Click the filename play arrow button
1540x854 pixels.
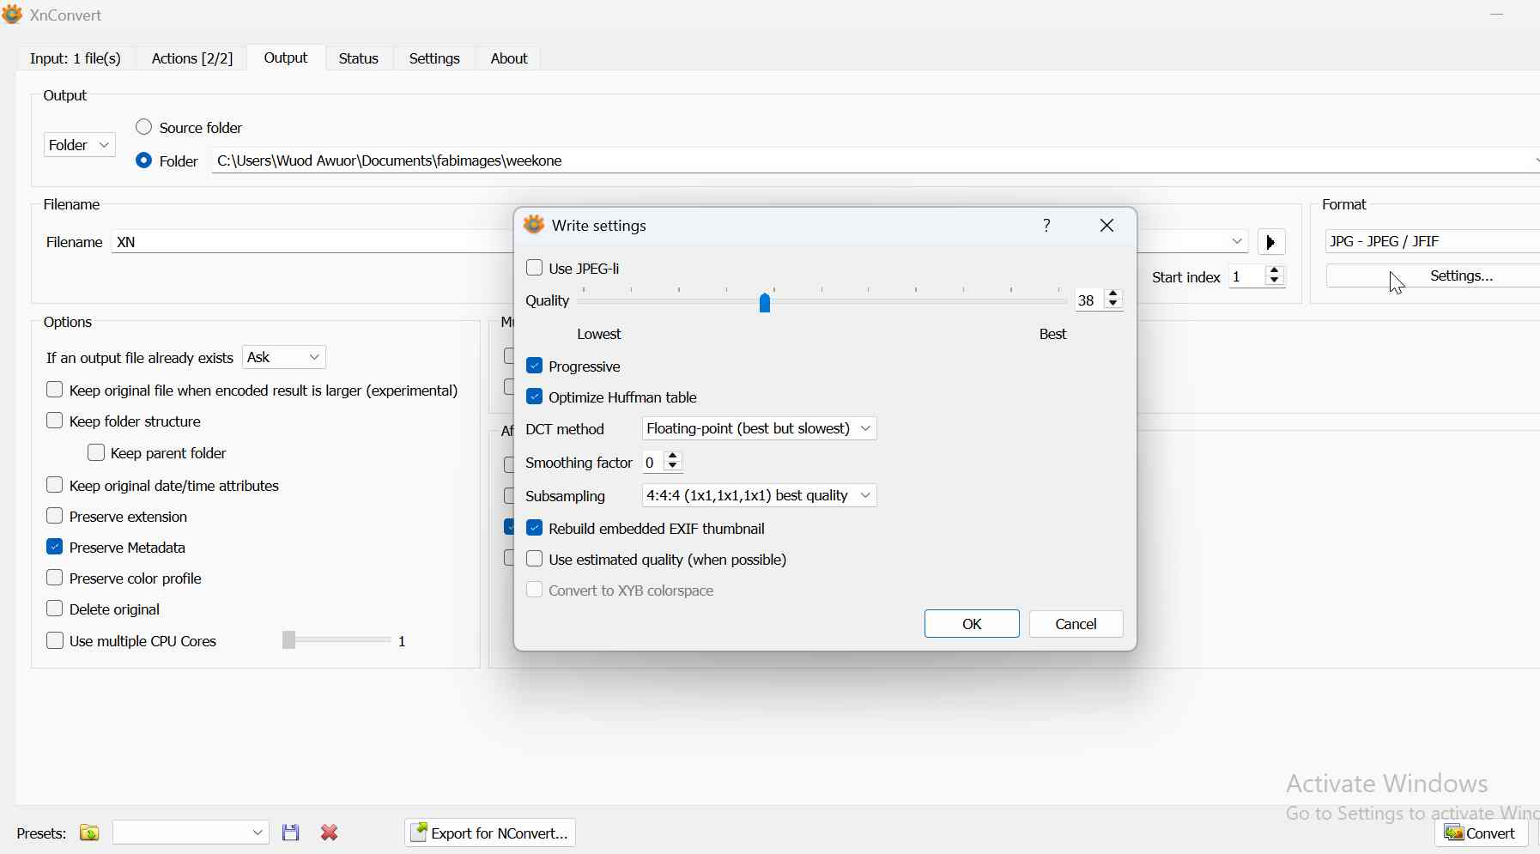[1271, 242]
